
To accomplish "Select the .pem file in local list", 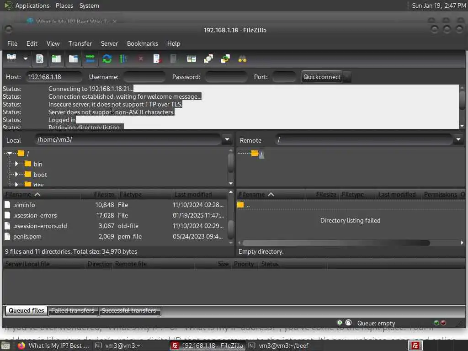I will tap(27, 236).
